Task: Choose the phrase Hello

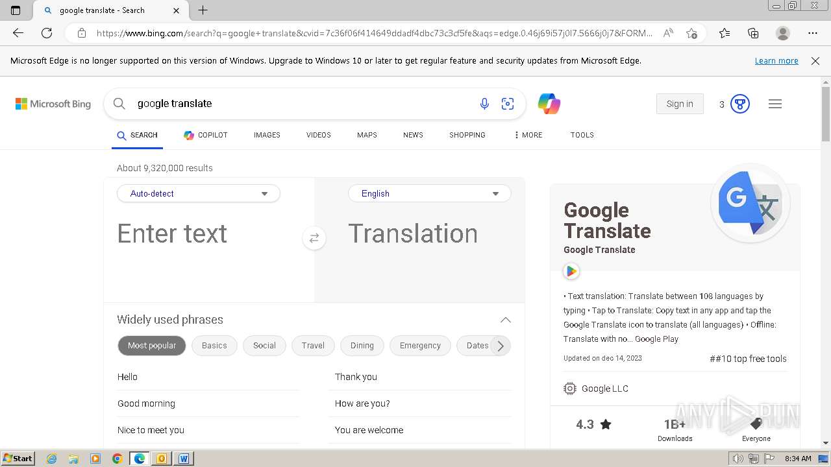Action: coord(127,377)
